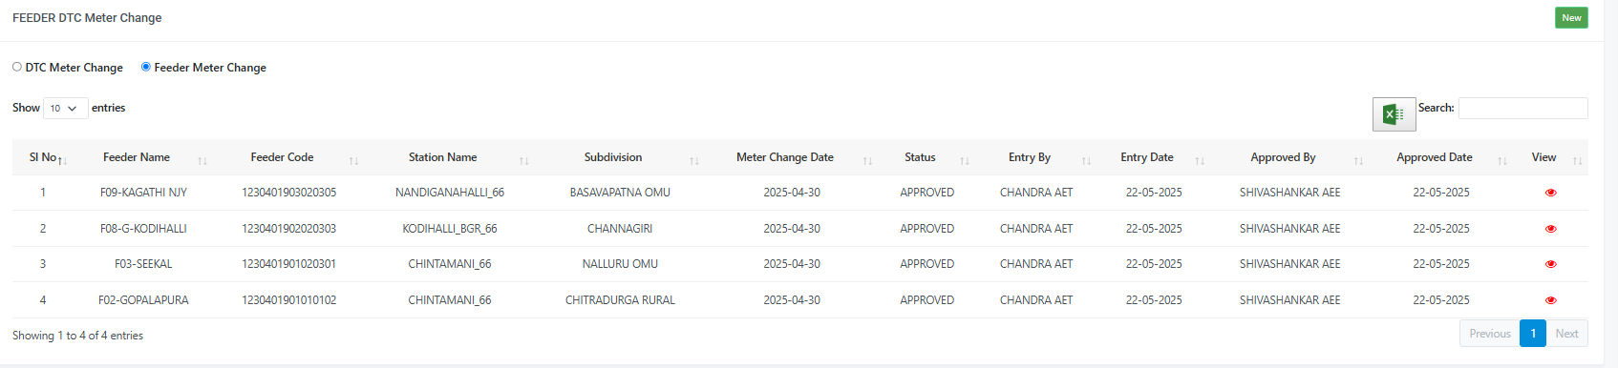1618x368 pixels.
Task: Sort table by Entry Date column
Action: click(1154, 157)
